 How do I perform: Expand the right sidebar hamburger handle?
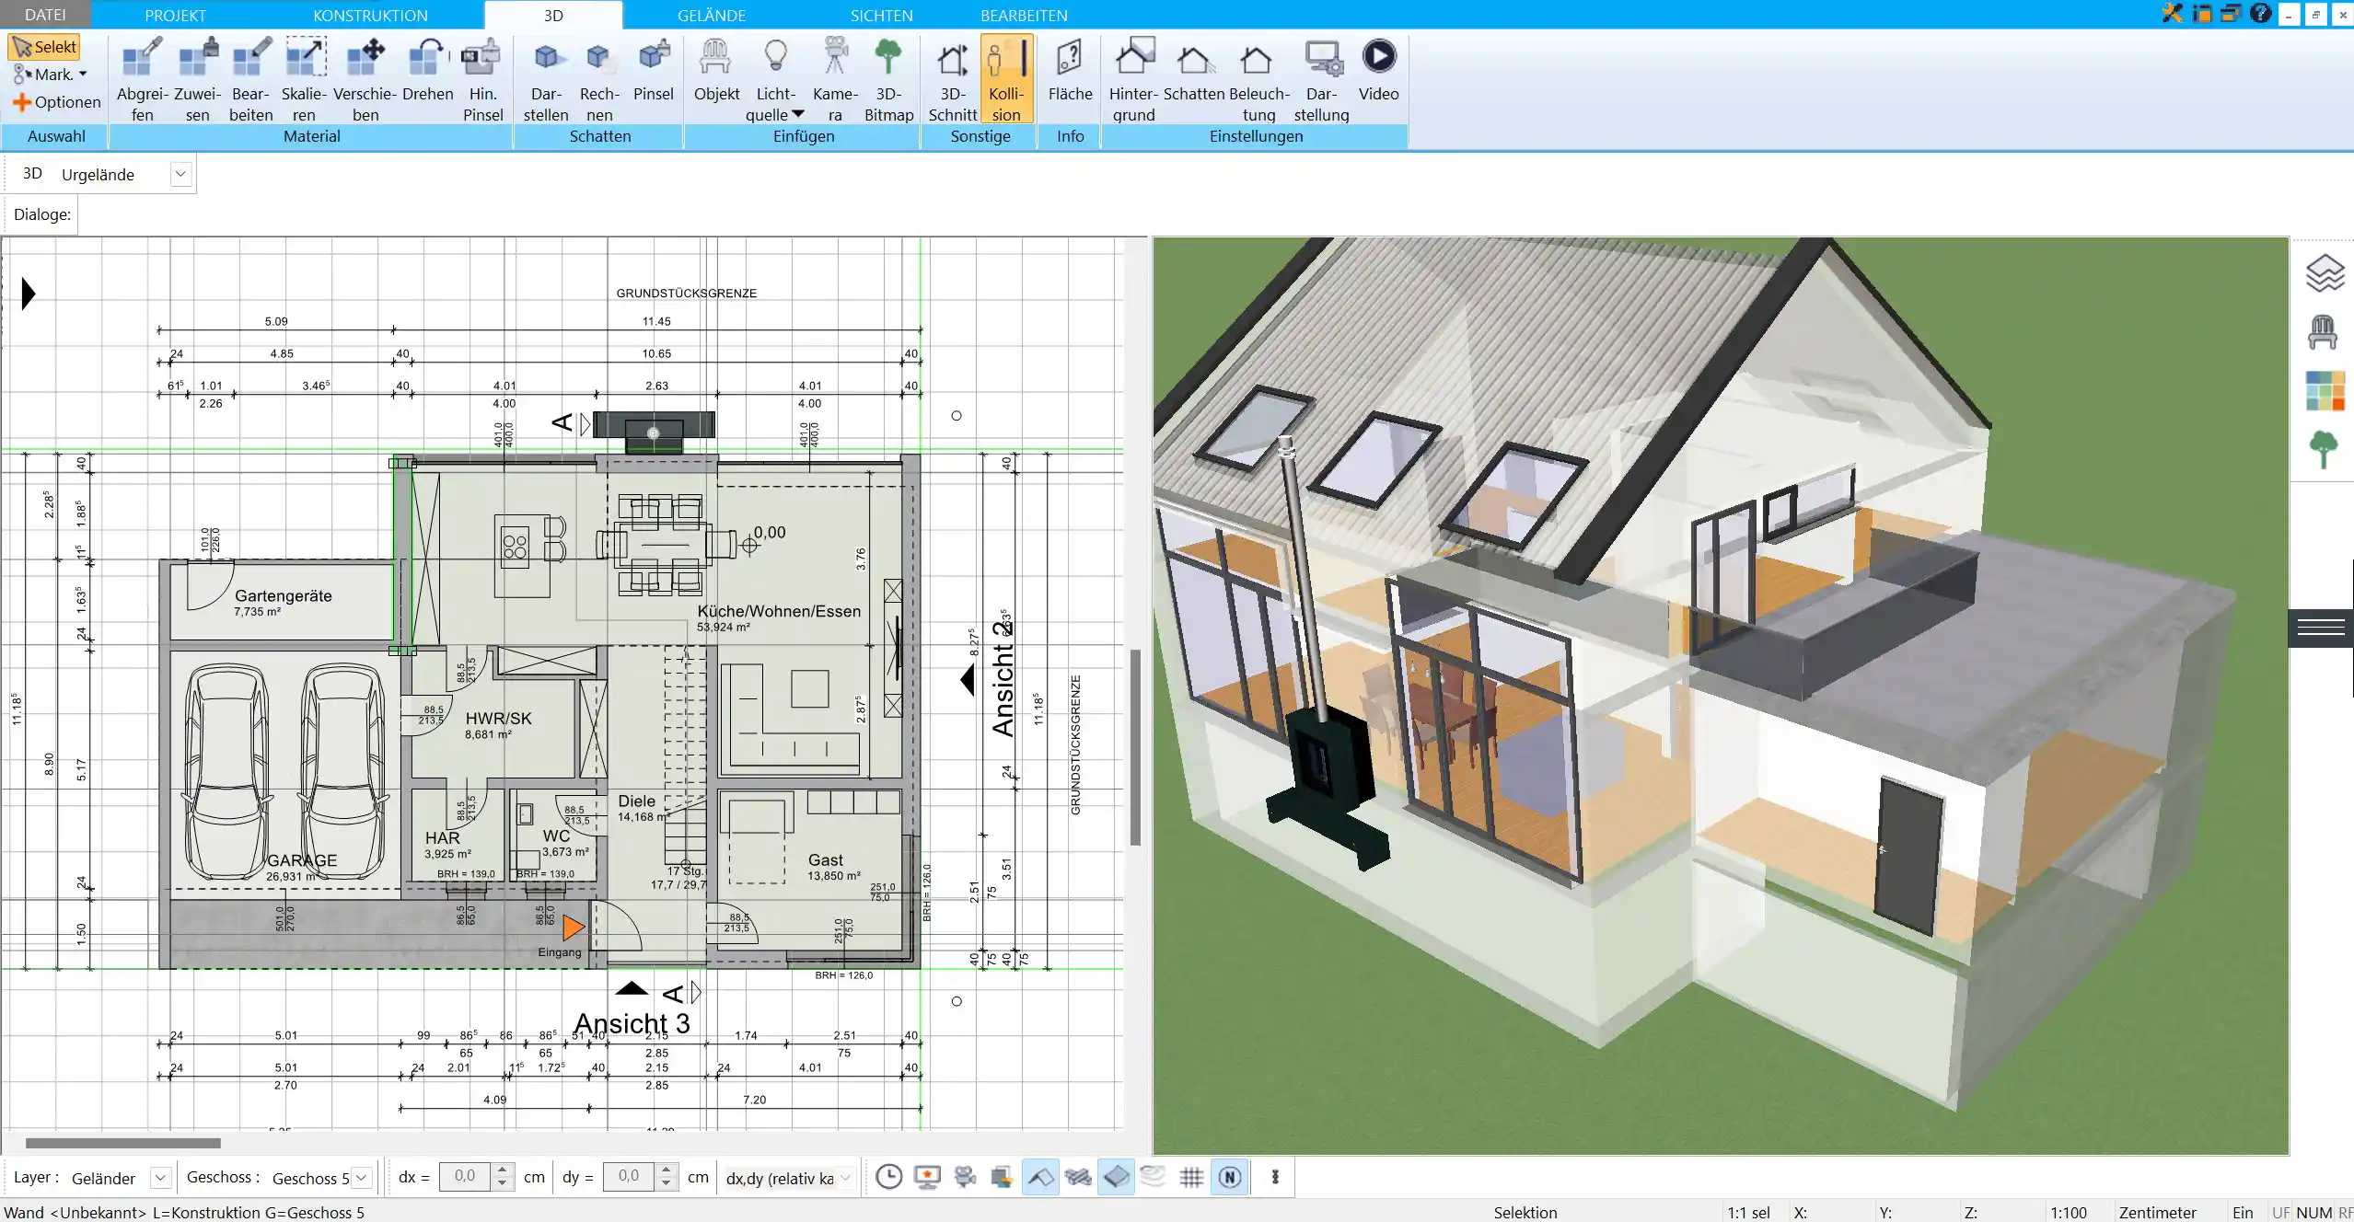click(2321, 628)
